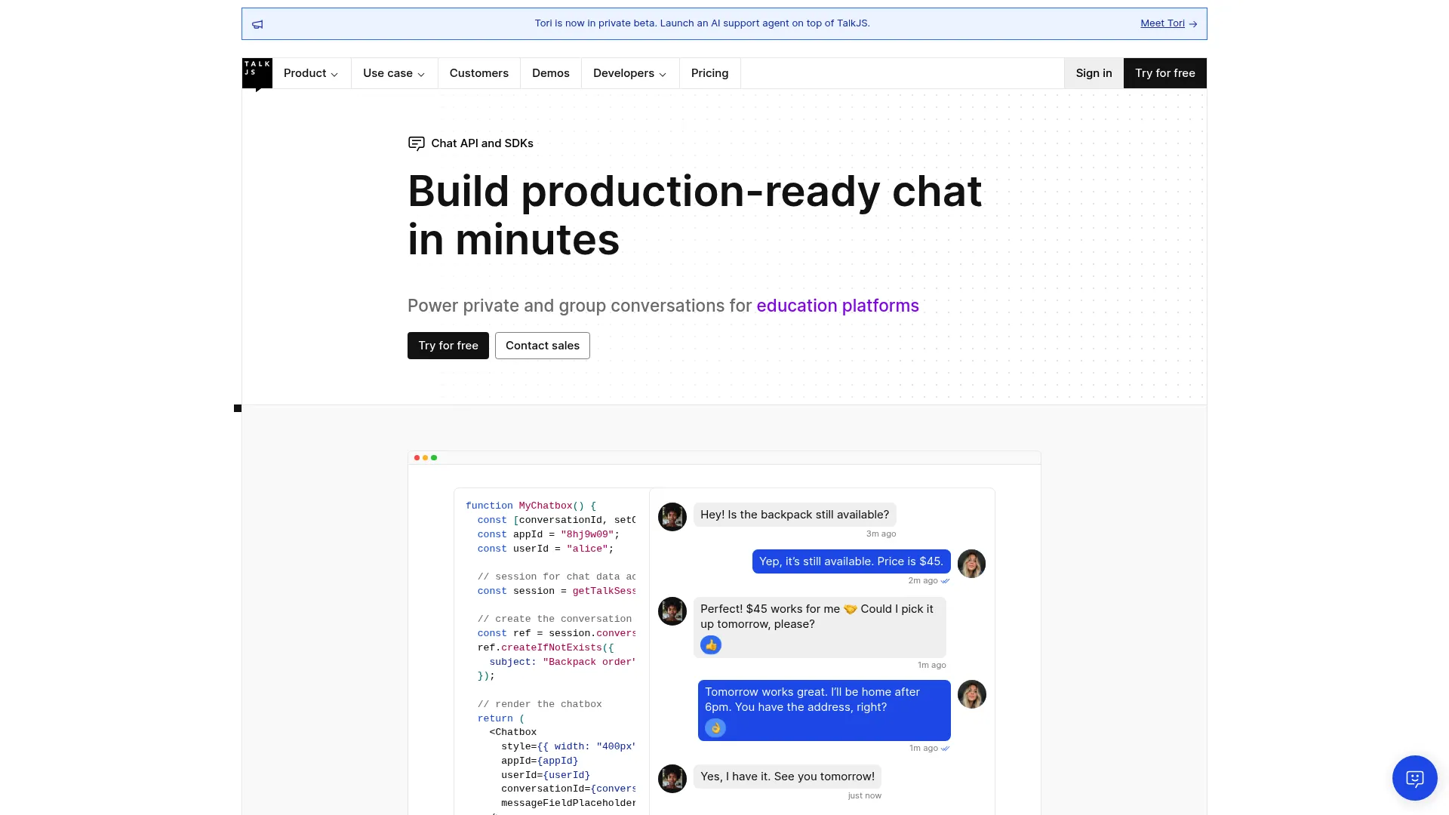Click the 'subject: "Backpack order' code line
1449x815 pixels.
tap(562, 662)
